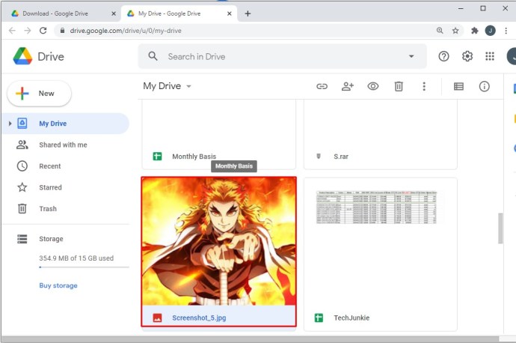The height and width of the screenshot is (343, 516).
Task: Click the archive file icon beside S.rar
Action: (x=319, y=157)
